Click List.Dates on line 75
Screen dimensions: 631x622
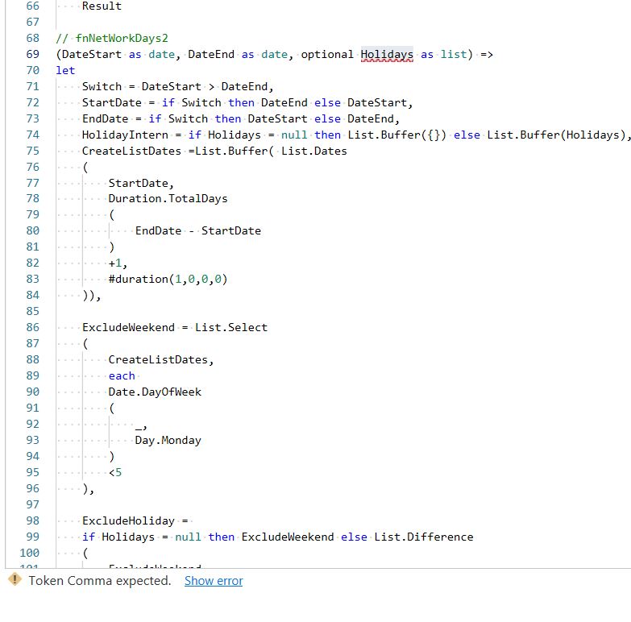(314, 151)
